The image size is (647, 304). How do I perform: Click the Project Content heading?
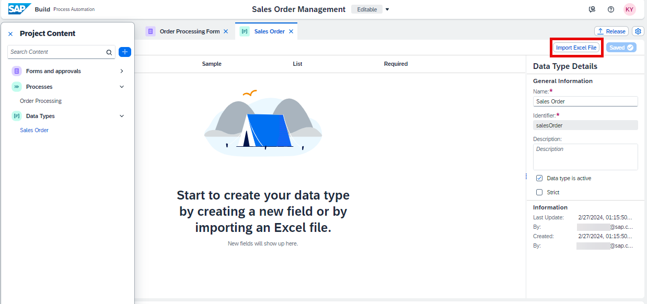click(x=48, y=33)
